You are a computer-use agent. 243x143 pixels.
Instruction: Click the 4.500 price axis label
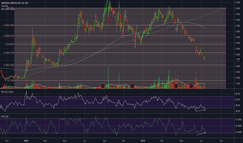238,49
